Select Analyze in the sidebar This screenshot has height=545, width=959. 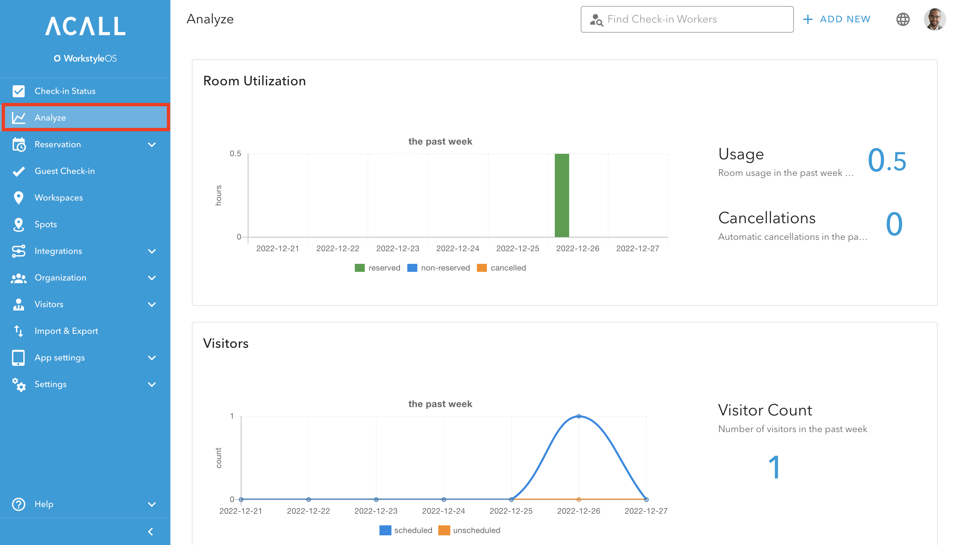52,117
